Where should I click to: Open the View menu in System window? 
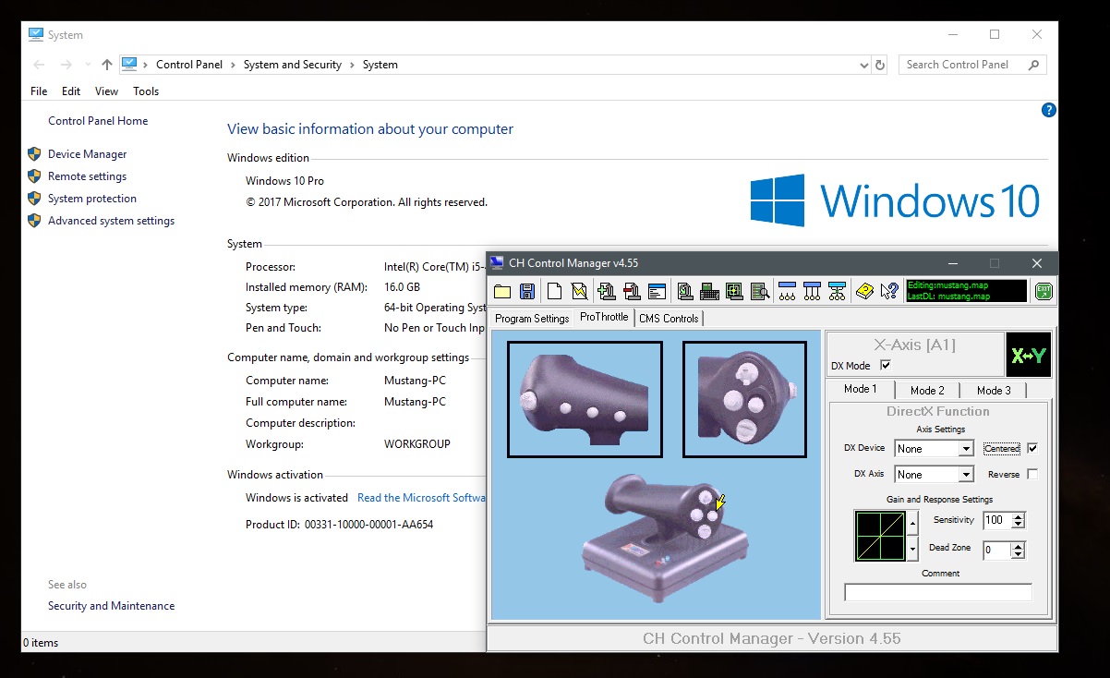[x=106, y=91]
